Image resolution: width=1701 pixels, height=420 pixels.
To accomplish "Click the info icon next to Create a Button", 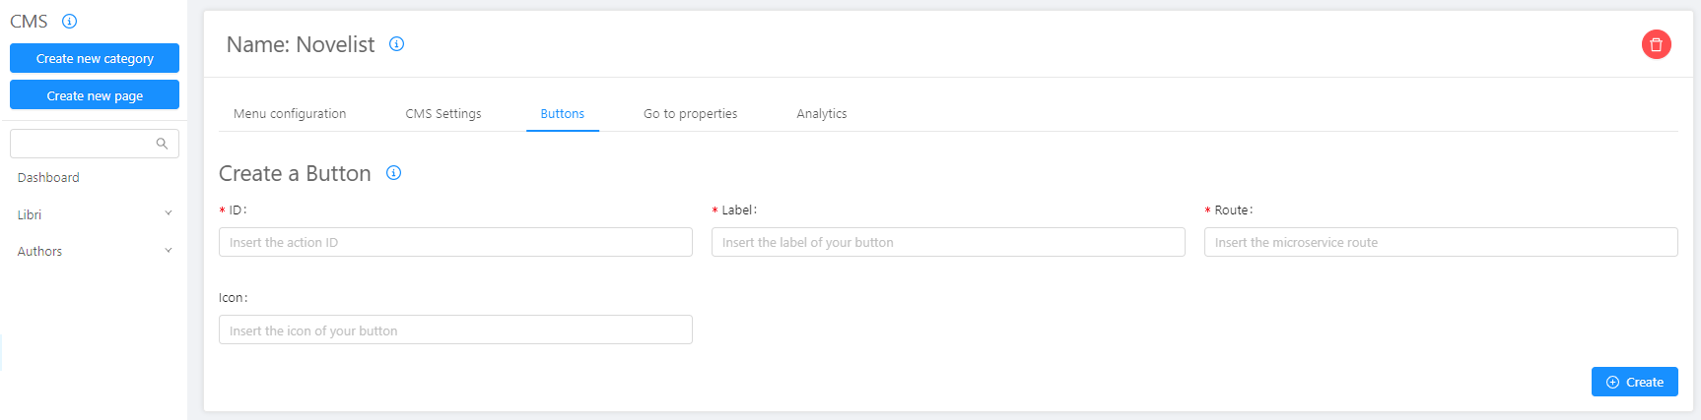I will (393, 173).
